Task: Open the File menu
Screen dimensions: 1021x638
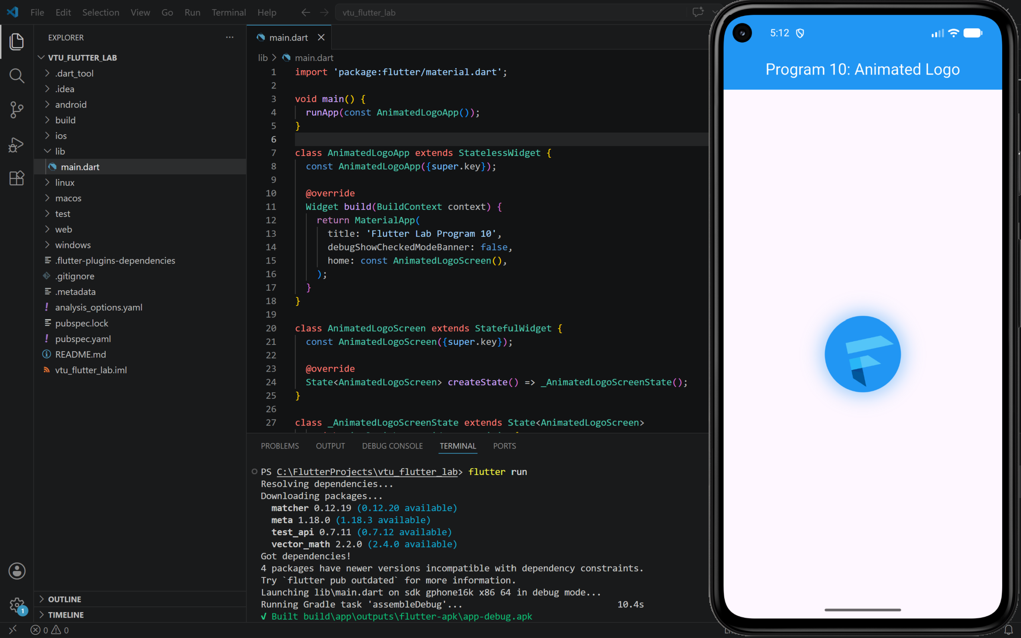Action: coord(37,13)
